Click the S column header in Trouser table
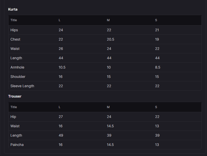 pyautogui.click(x=156, y=107)
